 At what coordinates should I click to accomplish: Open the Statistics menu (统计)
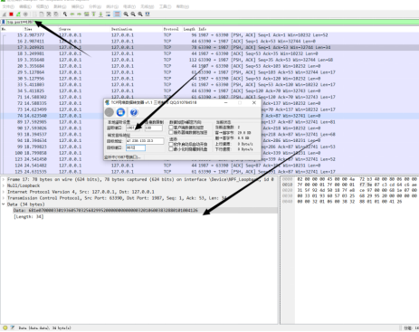click(x=112, y=6)
